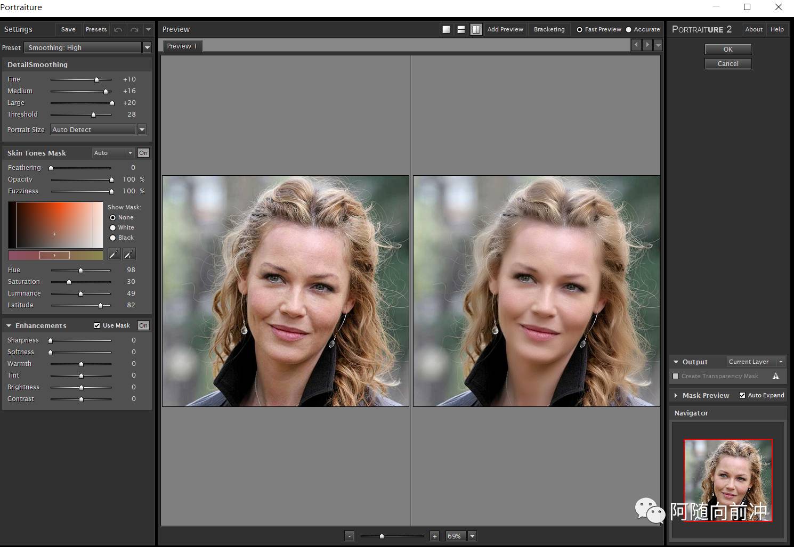Toggle the Auto Expand checkbox
The height and width of the screenshot is (547, 794).
click(742, 395)
